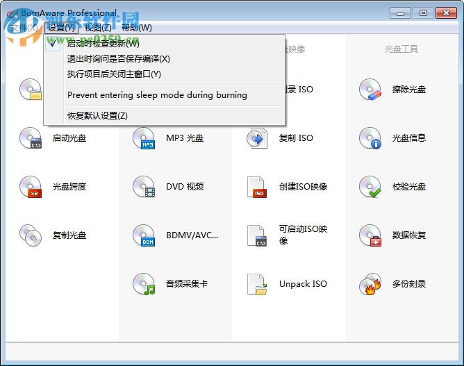Image resolution: width=464 pixels, height=366 pixels.
Task: Open the DVD 视频 disc icon
Action: [x=144, y=187]
